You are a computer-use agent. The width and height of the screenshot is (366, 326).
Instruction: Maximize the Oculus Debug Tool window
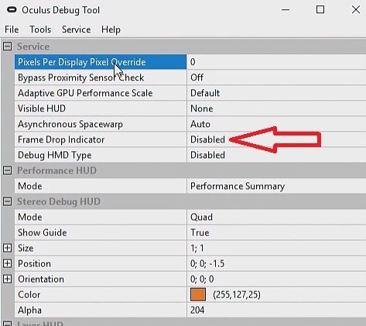[320, 10]
